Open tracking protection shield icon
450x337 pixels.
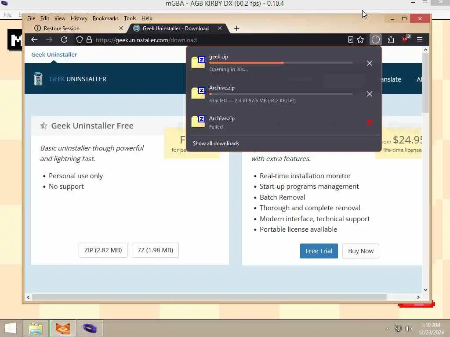click(80, 40)
